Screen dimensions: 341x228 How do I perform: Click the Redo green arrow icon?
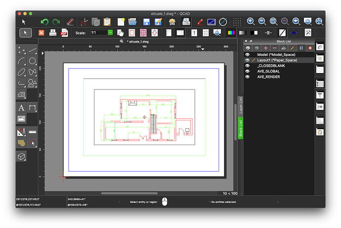[x=56, y=22]
